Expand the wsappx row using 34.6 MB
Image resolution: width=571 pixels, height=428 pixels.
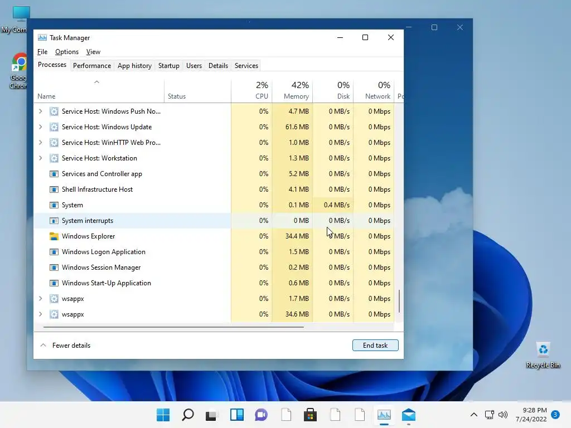(40, 314)
